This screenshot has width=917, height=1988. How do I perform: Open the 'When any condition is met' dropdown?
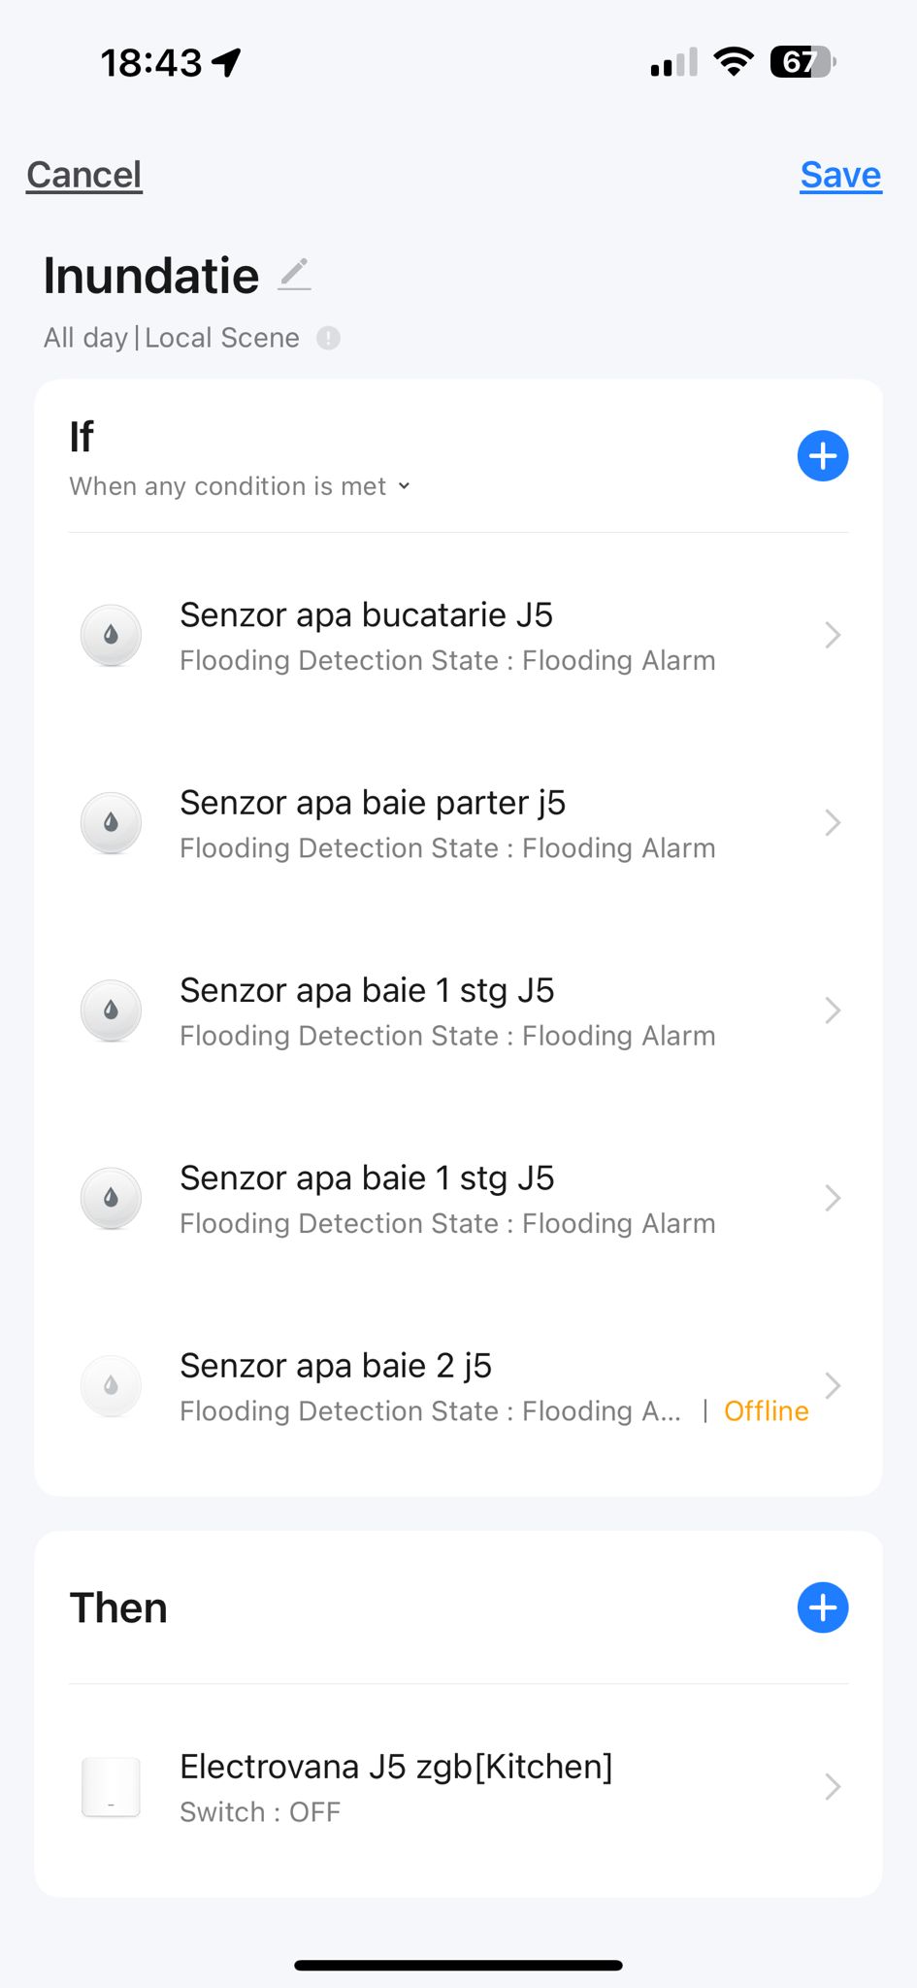(x=240, y=486)
